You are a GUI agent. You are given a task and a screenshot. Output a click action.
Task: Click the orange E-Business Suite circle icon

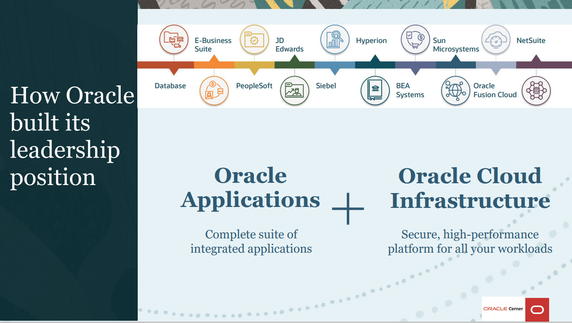point(214,90)
